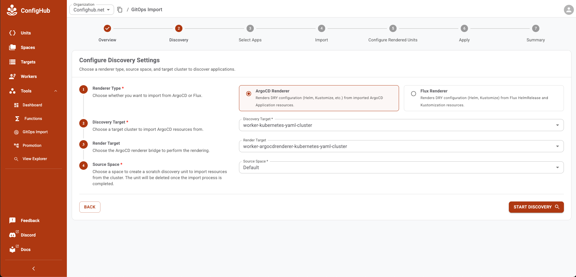Open the Discovery Target dropdown
576x277 pixels.
click(x=401, y=125)
